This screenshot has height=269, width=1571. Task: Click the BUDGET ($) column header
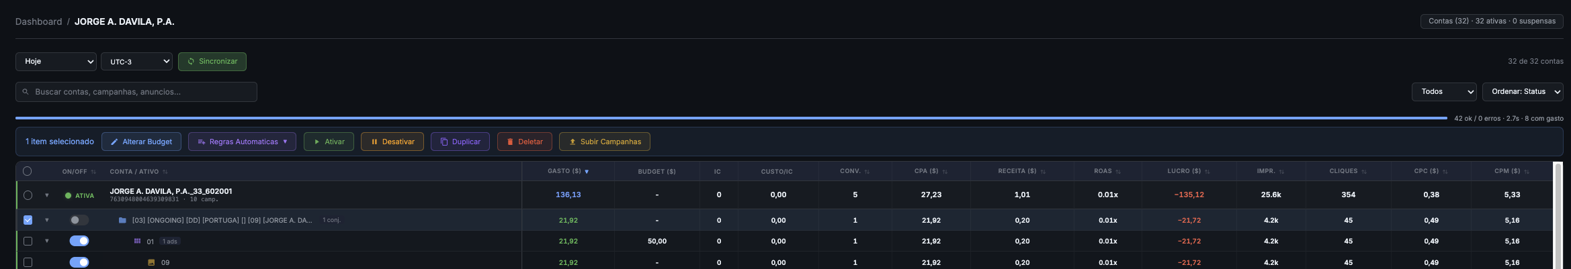point(656,172)
